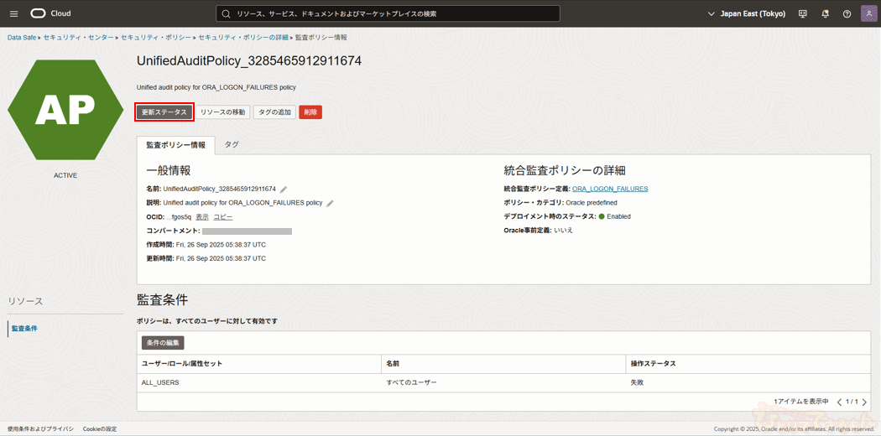Switch to the タグ tab
The image size is (881, 436).
pyautogui.click(x=232, y=145)
